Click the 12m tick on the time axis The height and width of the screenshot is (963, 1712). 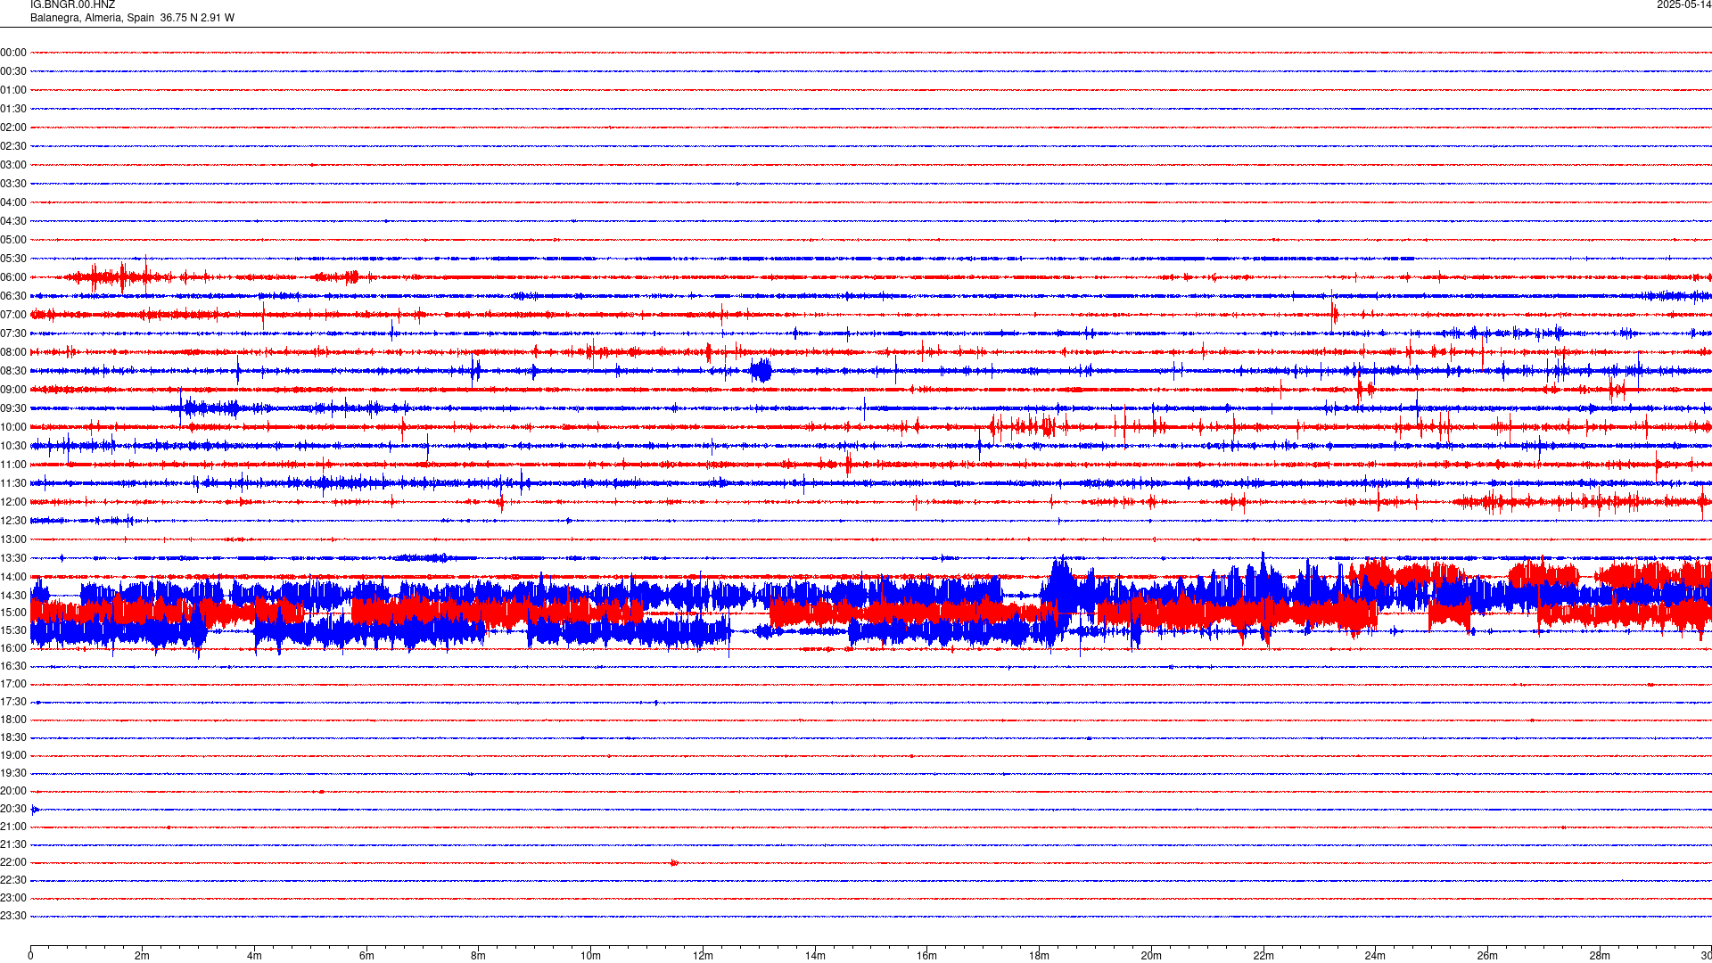(x=703, y=956)
